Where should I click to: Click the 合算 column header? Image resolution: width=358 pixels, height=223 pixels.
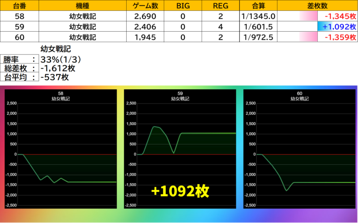click(x=258, y=5)
